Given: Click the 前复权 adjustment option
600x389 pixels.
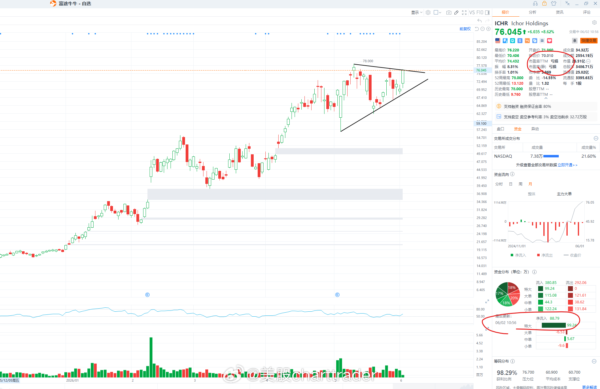Looking at the screenshot, I should coord(465,29).
